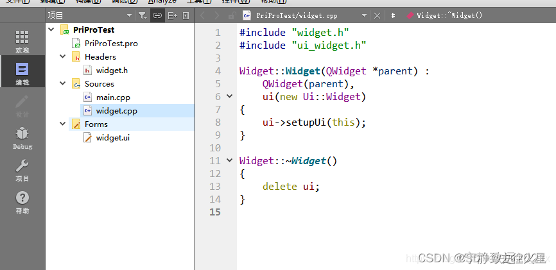The height and width of the screenshot is (270, 556).
Task: Click the setupUi call in the code
Action: [306, 122]
